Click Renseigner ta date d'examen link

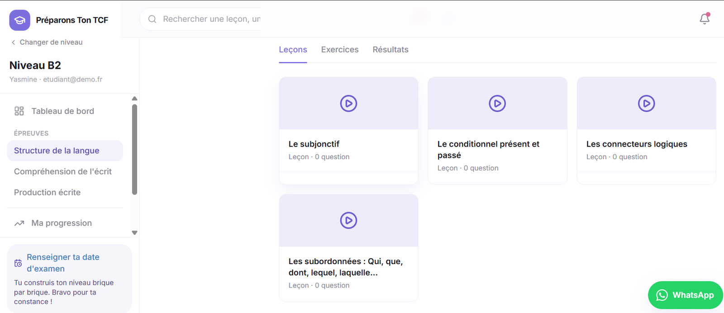pos(63,263)
